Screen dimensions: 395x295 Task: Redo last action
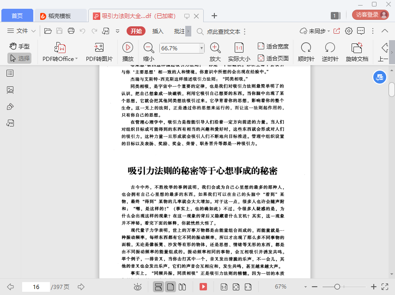pos(94,31)
